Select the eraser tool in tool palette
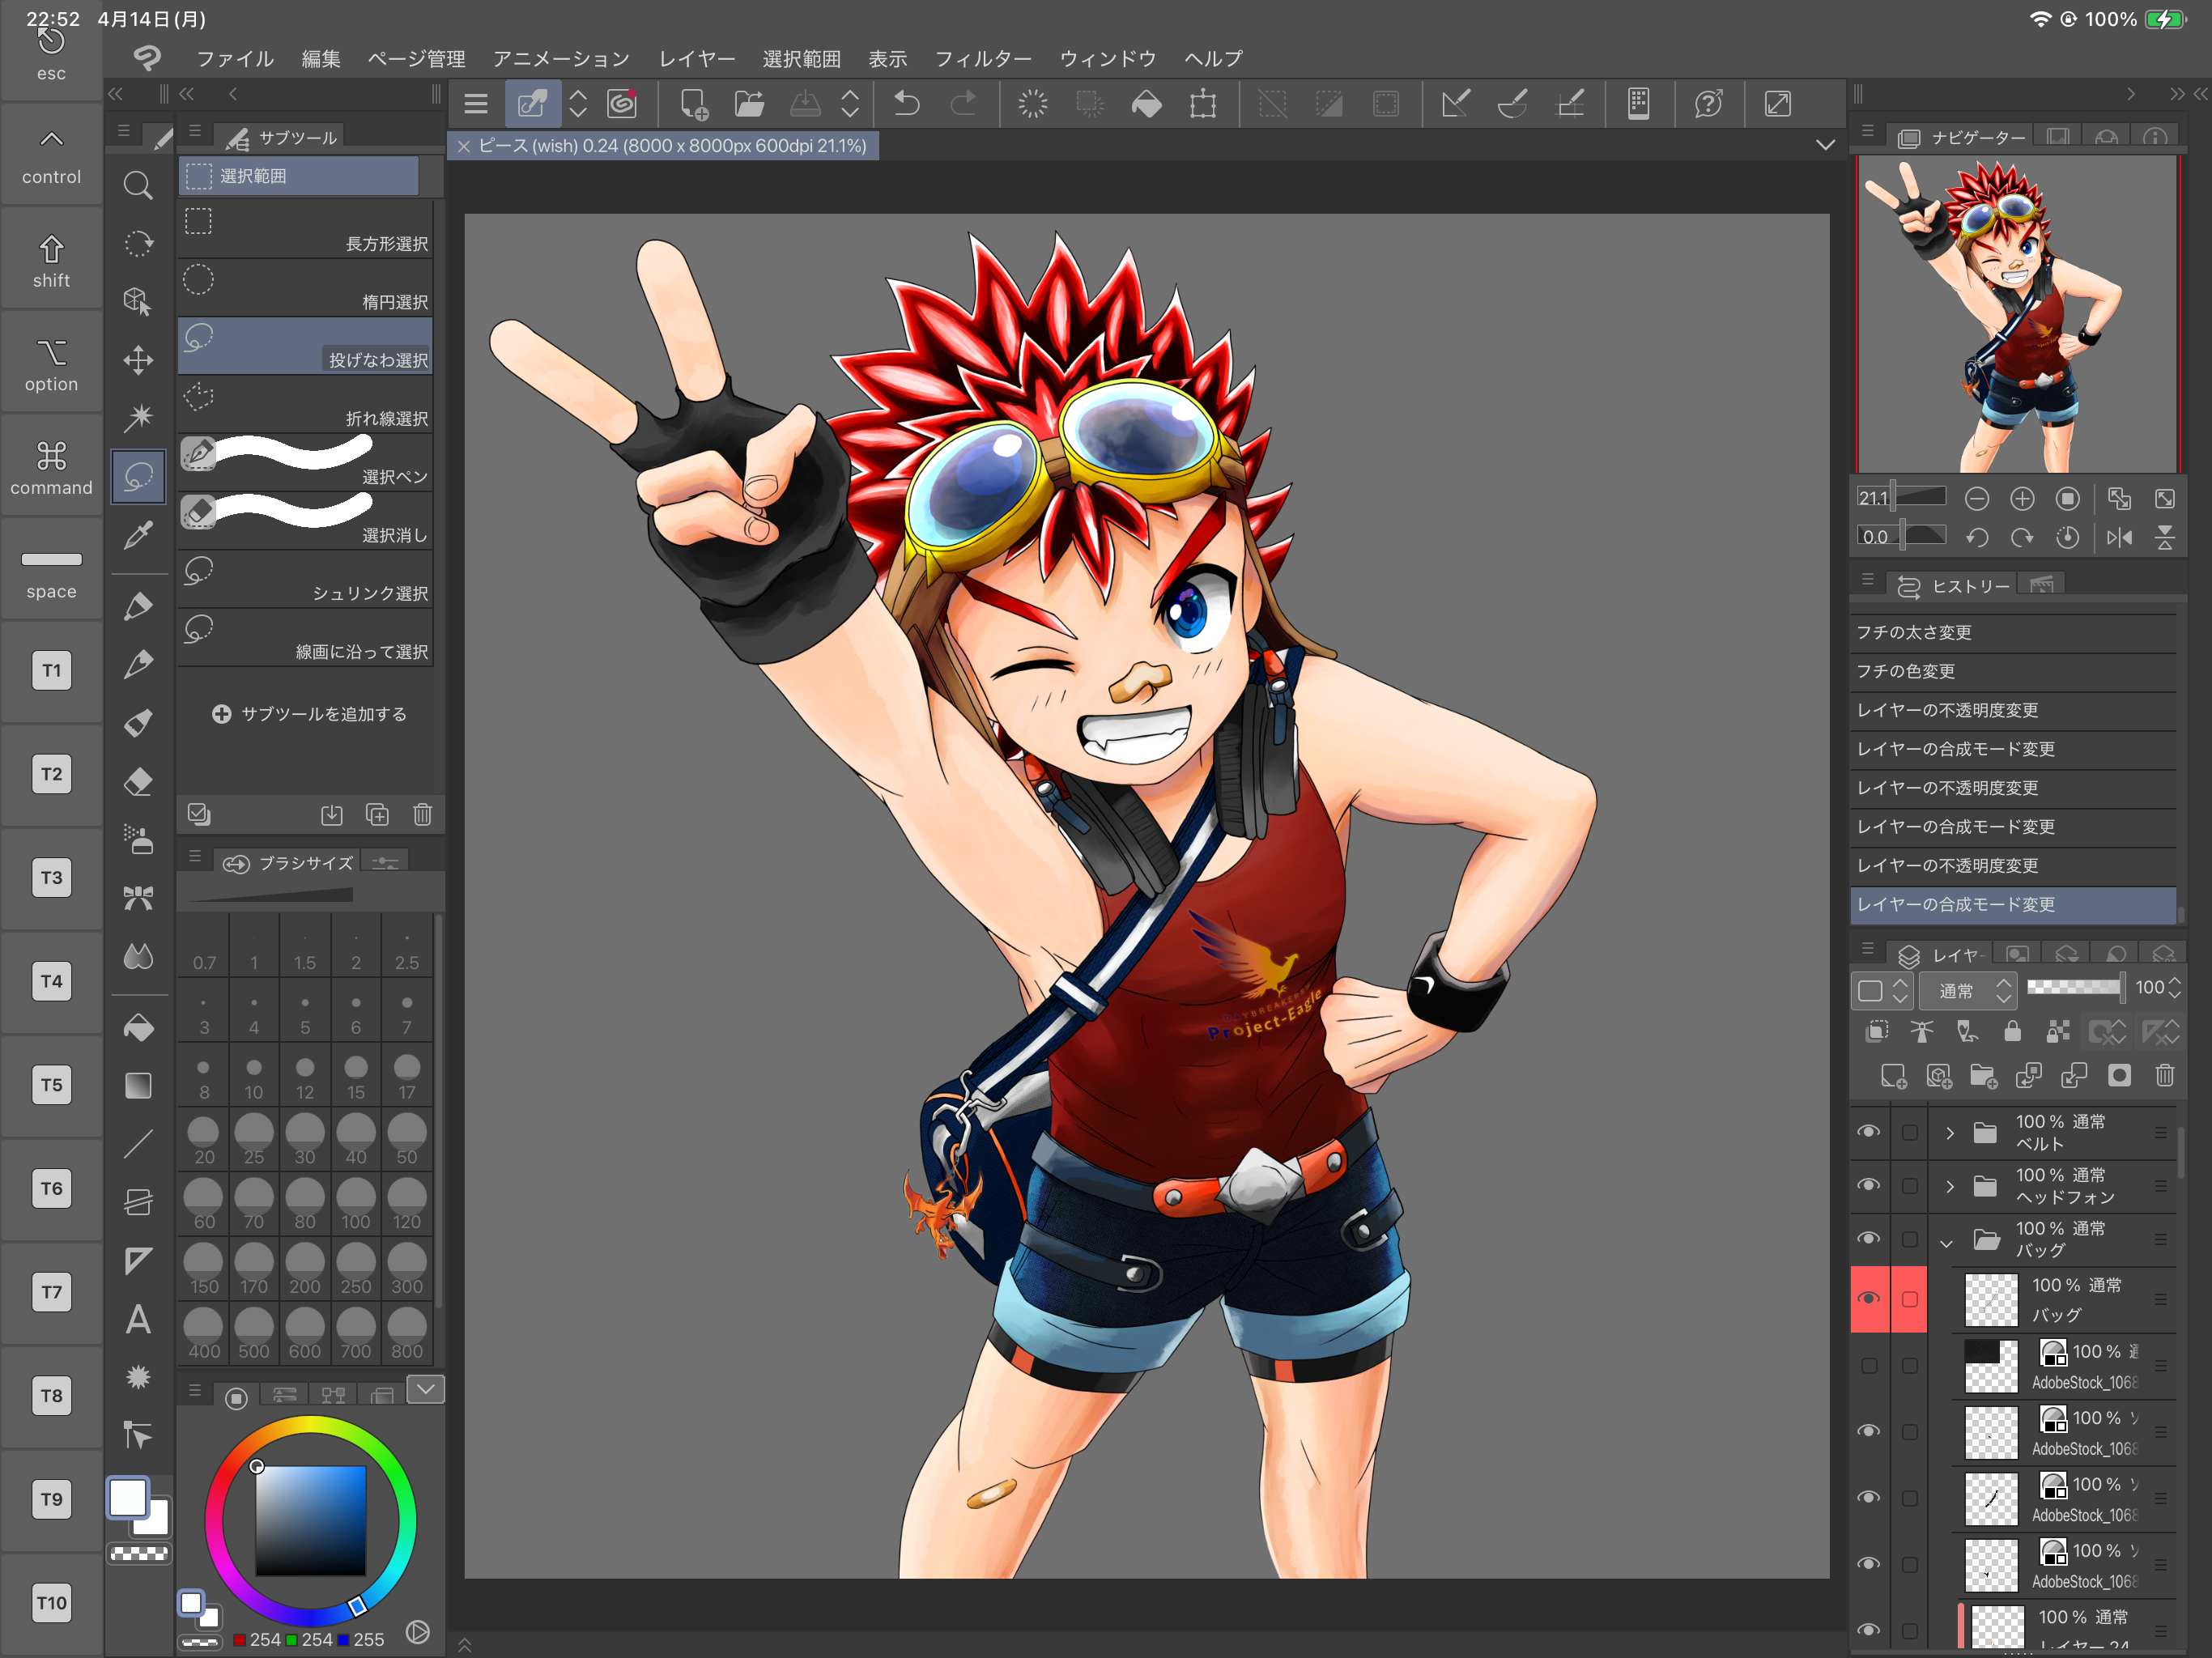 (138, 781)
